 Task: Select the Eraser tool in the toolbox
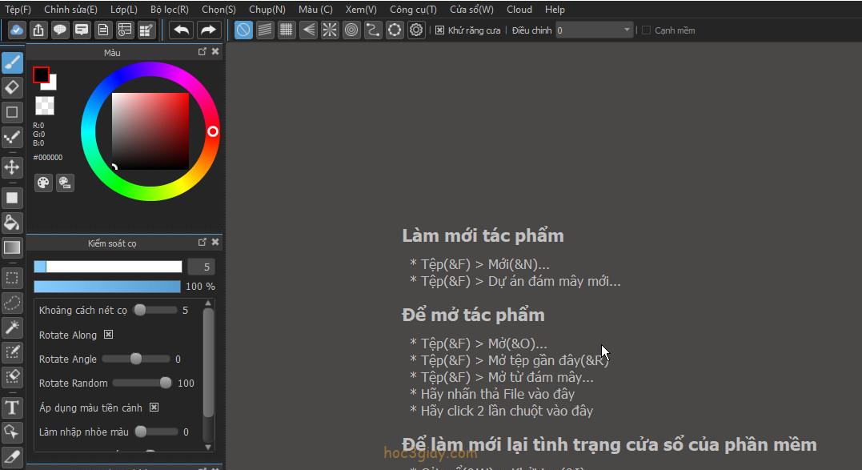pyautogui.click(x=12, y=87)
